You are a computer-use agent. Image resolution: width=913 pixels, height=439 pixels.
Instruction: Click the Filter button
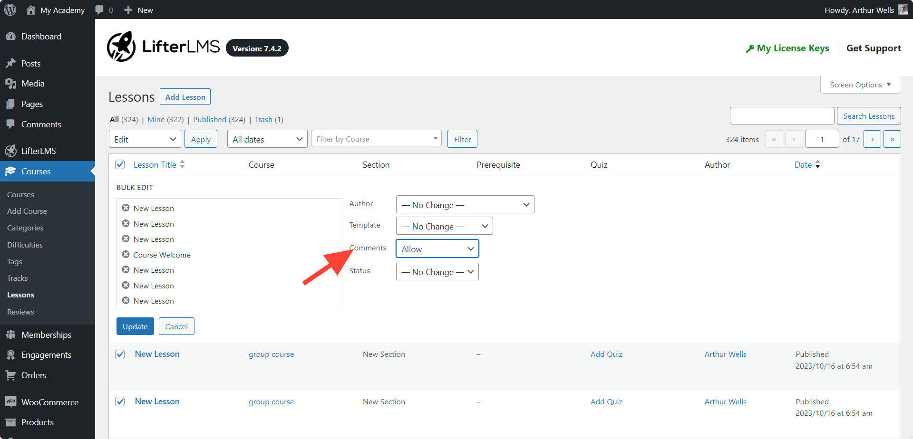[462, 139]
